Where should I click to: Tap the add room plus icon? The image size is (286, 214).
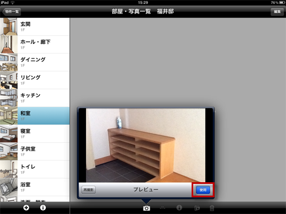point(26,207)
